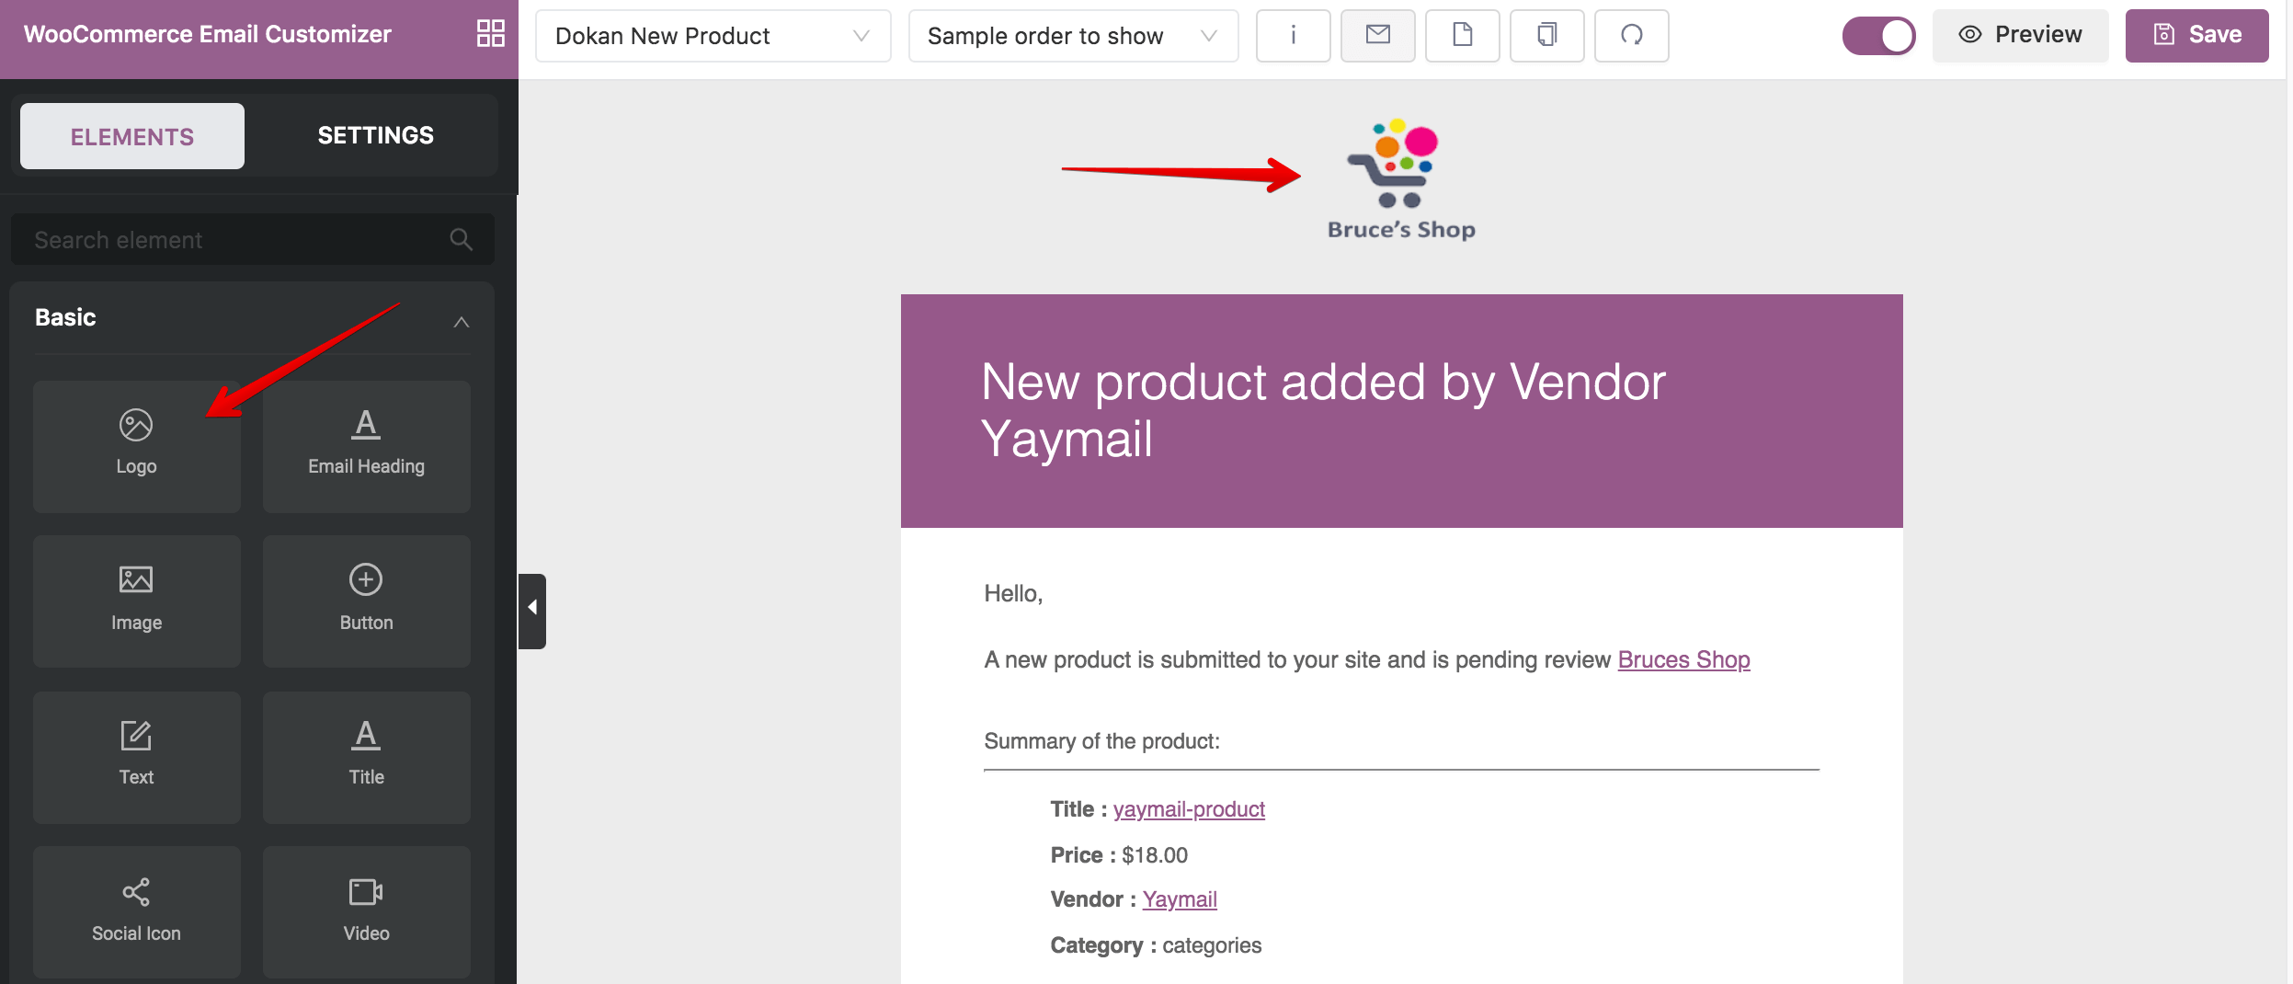Click the Preview button
The image size is (2293, 984).
tap(2020, 35)
